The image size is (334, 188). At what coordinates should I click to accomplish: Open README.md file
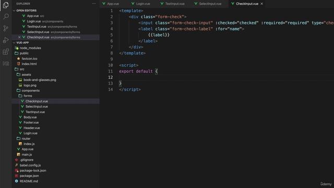pyautogui.click(x=29, y=181)
